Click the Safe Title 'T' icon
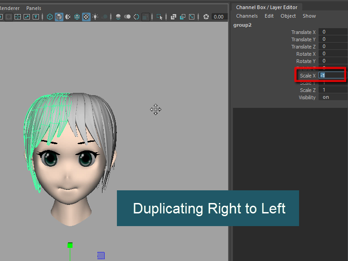Screen dimensions: 348x261 [35, 17]
